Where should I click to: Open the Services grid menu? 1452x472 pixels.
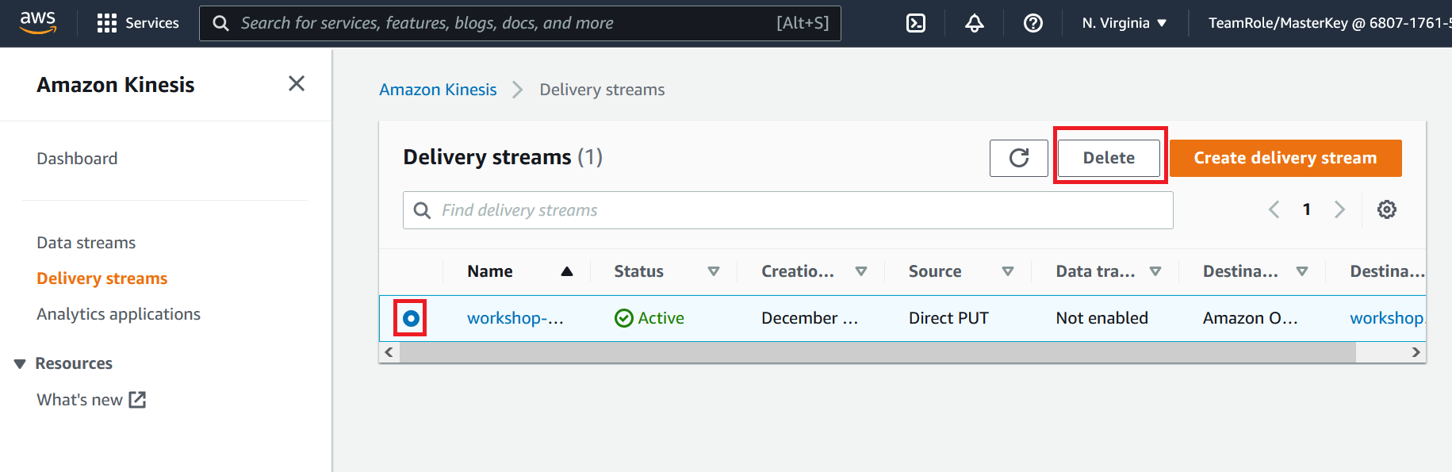[x=138, y=23]
